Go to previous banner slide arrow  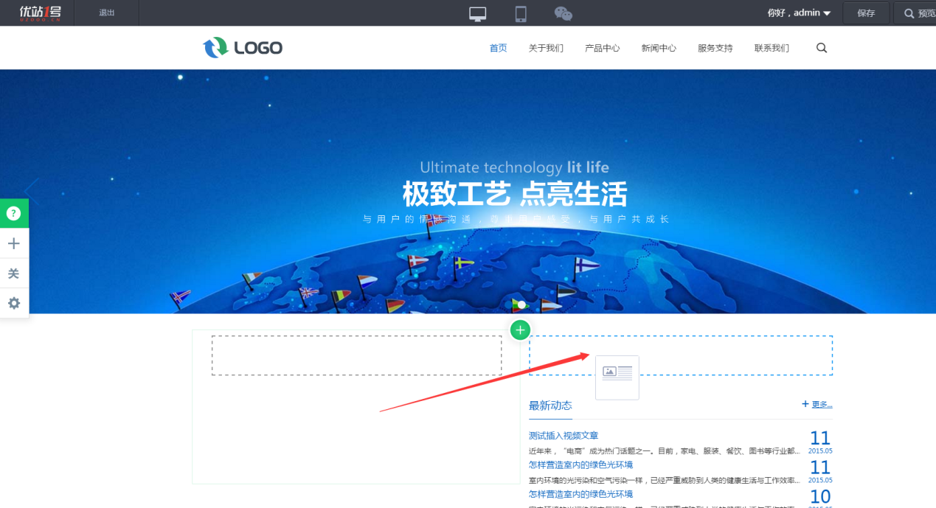click(32, 192)
